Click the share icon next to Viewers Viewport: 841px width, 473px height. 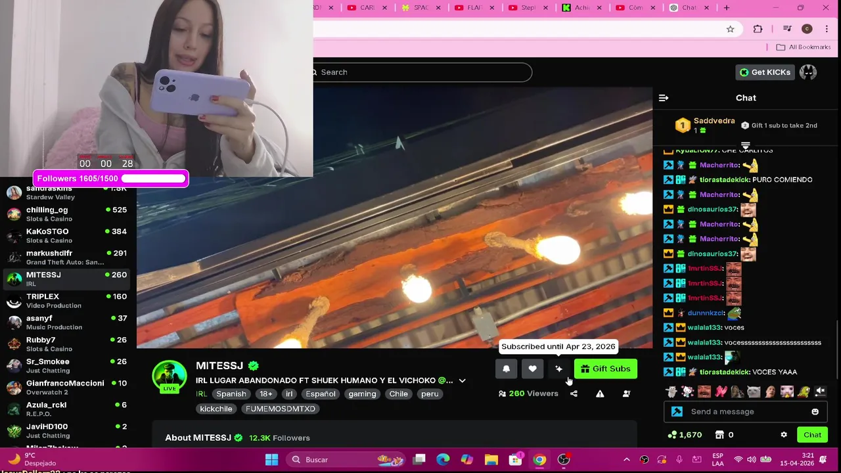[574, 394]
